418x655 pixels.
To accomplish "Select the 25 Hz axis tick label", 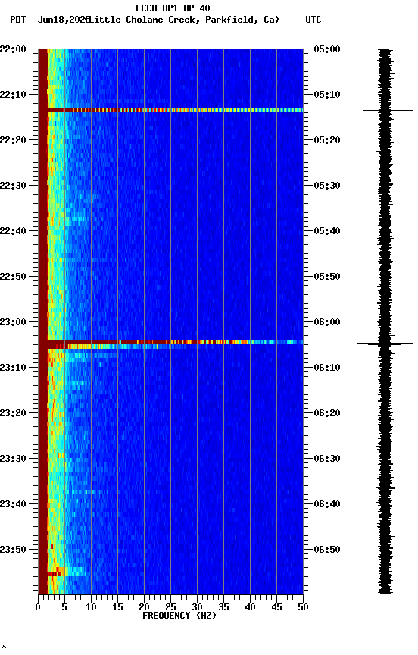I will (170, 608).
